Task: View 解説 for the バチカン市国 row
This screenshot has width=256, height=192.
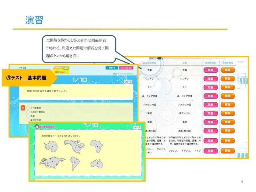Action: [x=228, y=105]
